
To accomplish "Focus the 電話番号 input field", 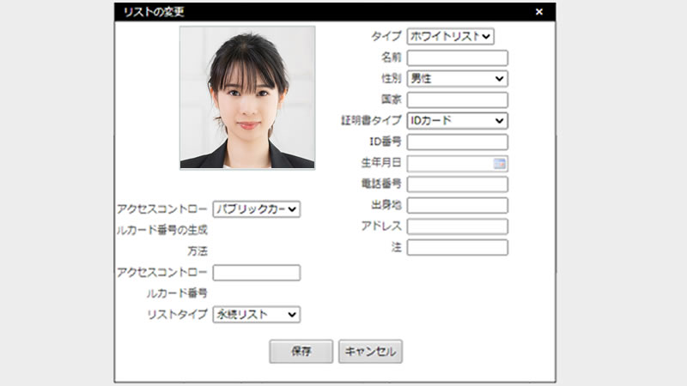I will (x=458, y=184).
